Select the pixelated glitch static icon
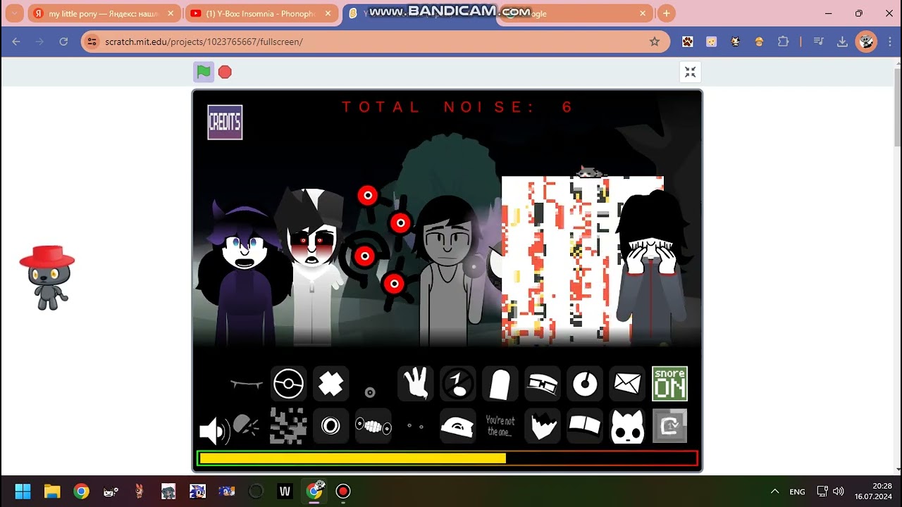This screenshot has height=507, width=902. pos(289,426)
